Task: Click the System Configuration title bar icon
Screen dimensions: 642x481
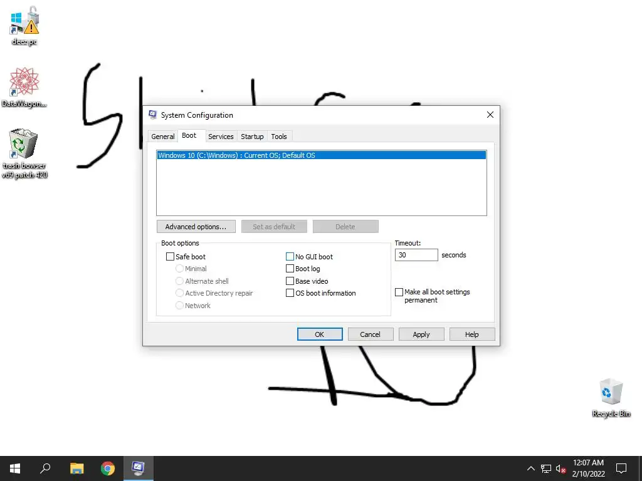Action: (153, 115)
